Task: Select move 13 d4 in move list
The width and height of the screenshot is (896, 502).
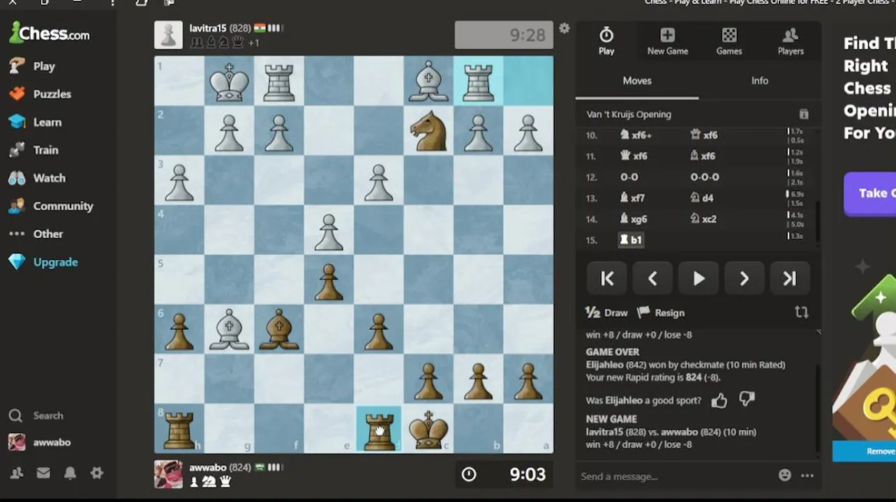Action: (x=703, y=198)
